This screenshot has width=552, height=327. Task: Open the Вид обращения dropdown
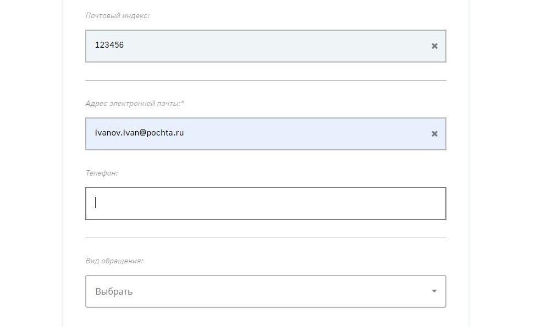(266, 291)
